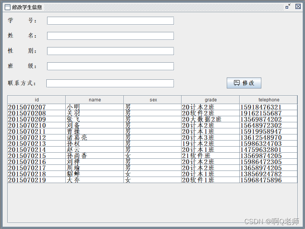Viewport: 305px width, 229px height.
Task: Click the name cell 大乔
Action: [95, 180]
